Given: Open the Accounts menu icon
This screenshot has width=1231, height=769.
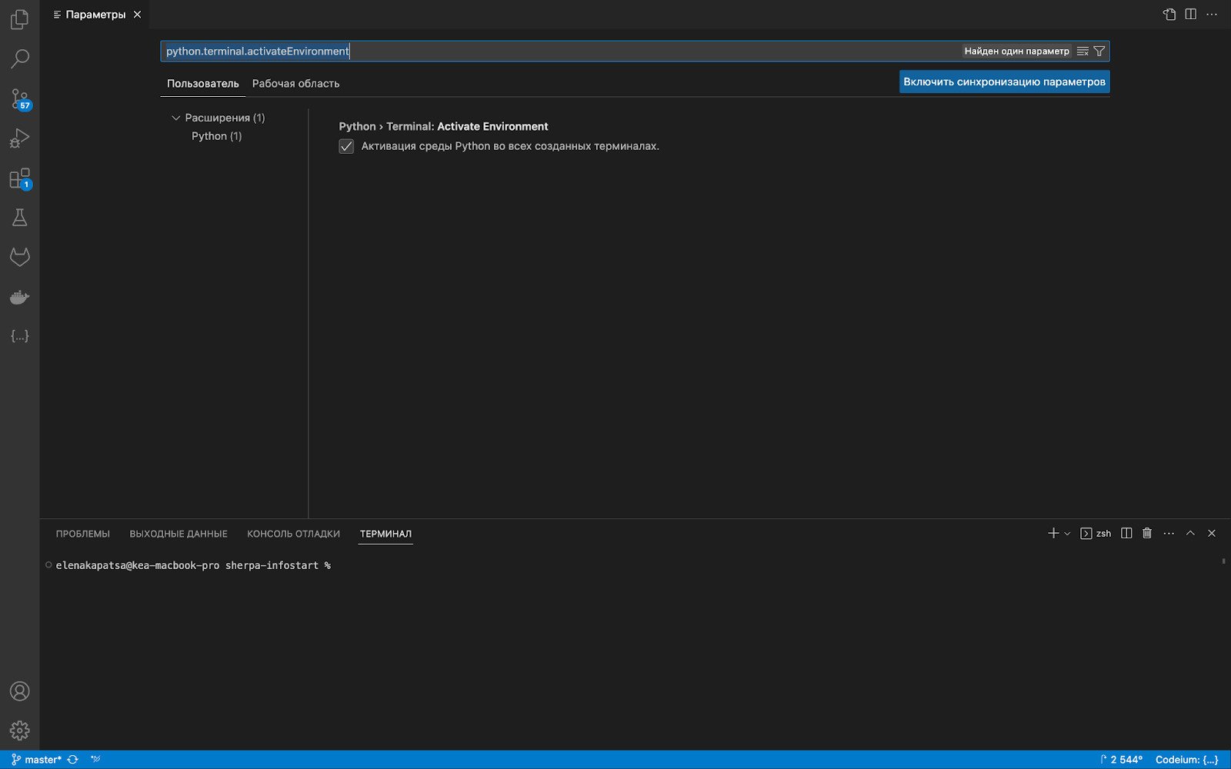Looking at the screenshot, I should pos(19,691).
